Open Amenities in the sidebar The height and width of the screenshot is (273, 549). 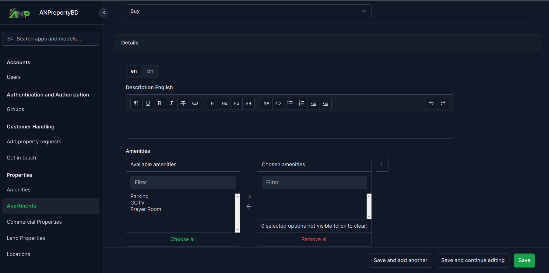(19, 190)
